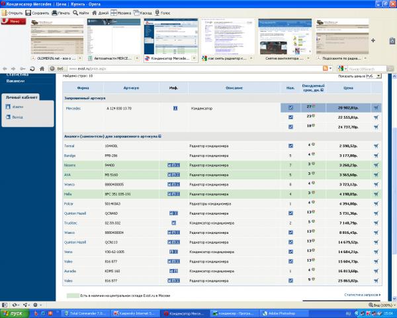397x318 pixels.
Task: Add Auradia item to cart
Action: (376, 271)
